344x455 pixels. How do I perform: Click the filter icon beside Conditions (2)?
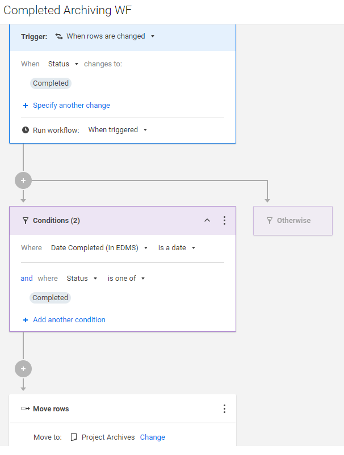click(x=26, y=221)
